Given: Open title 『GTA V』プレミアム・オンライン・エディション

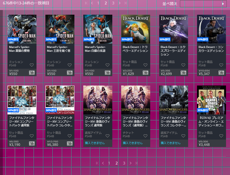Looking at the screenshot, I should pyautogui.click(x=211, y=122).
